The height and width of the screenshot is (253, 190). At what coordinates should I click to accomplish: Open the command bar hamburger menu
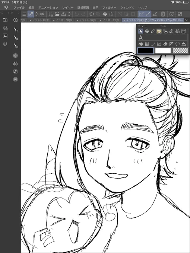click(24, 14)
